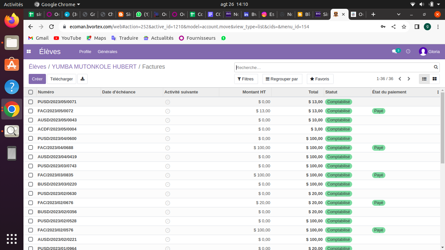This screenshot has height=250, width=445.
Task: Open the Favoris dropdown
Action: click(320, 79)
